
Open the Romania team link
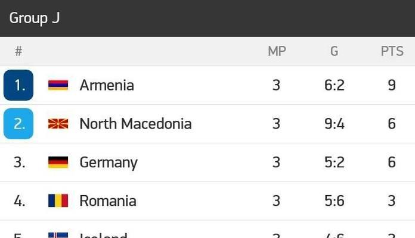pyautogui.click(x=108, y=201)
